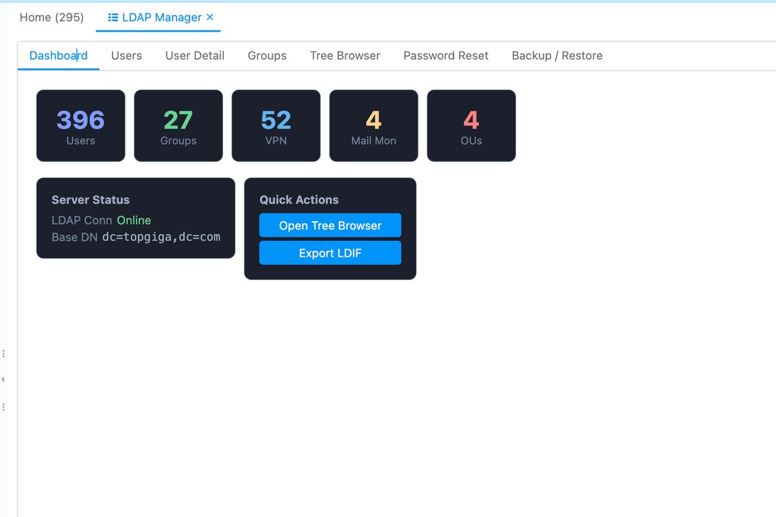Viewport: 776px width, 517px height.
Task: Switch to the Home (295) tab
Action: tap(51, 17)
